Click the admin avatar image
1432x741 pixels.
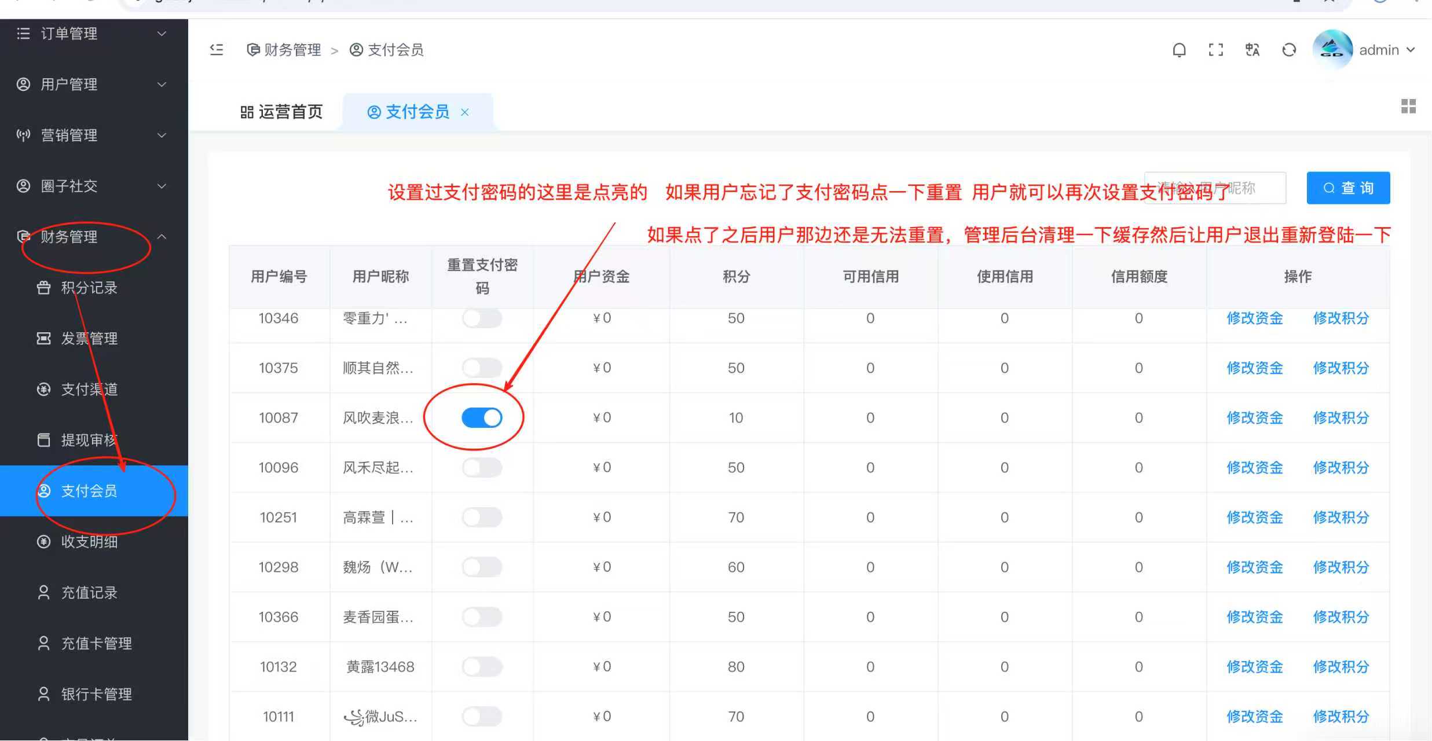pos(1332,49)
